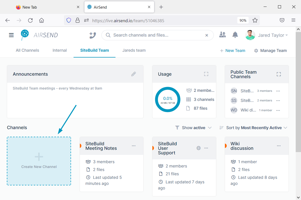The width and height of the screenshot is (301, 200).
Task: Click the usage storage donut chart
Action: 168,99
